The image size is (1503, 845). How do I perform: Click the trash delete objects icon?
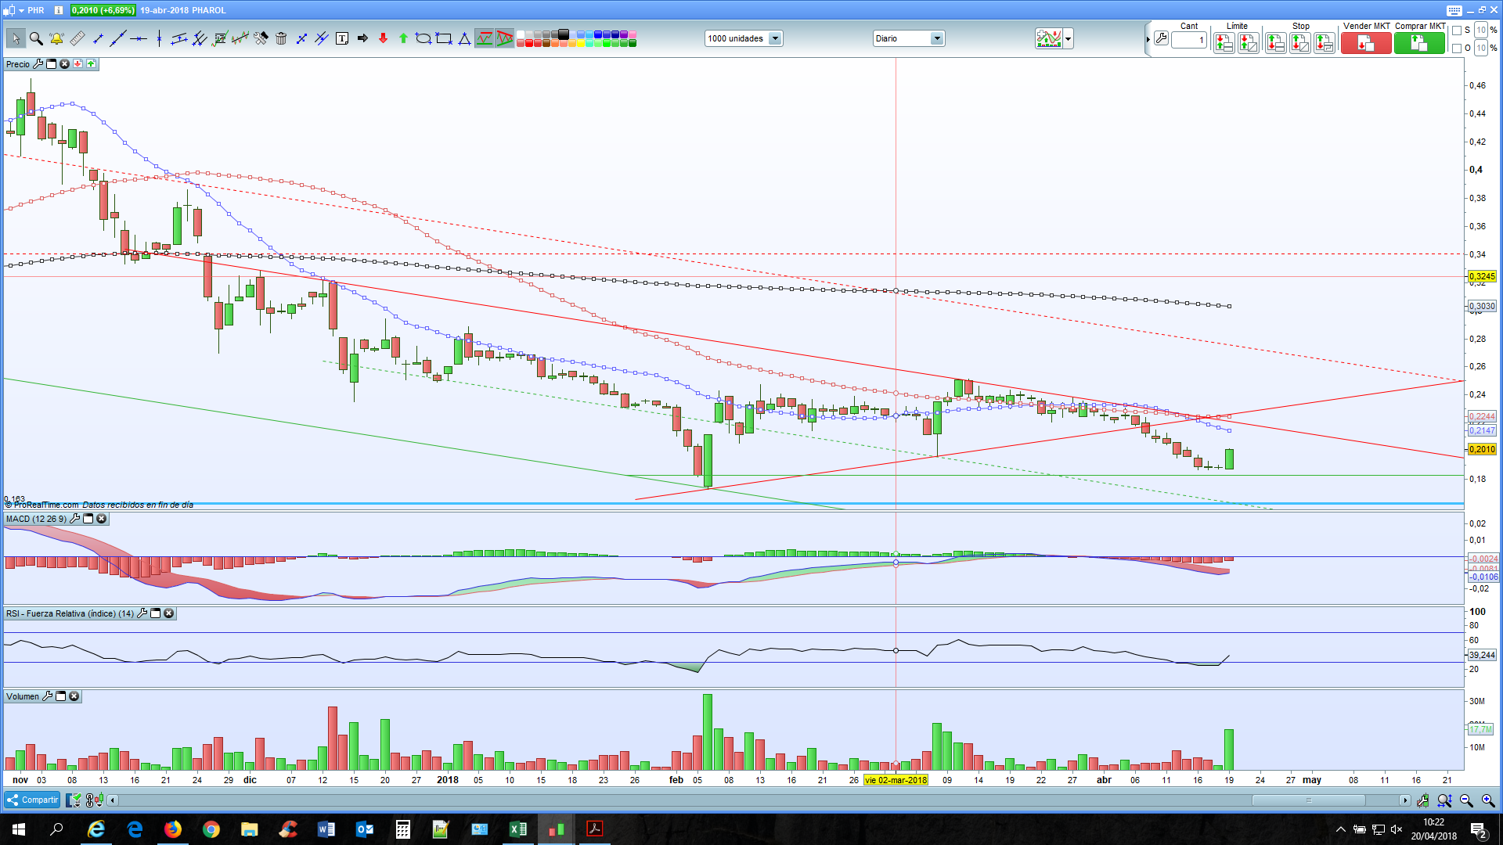281,38
